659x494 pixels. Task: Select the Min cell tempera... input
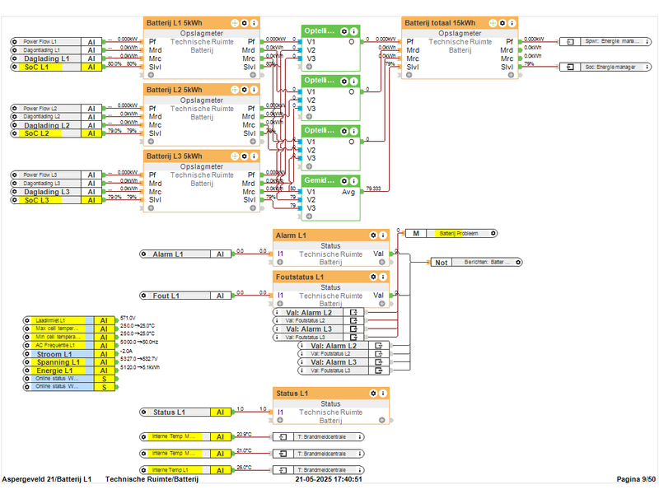click(69, 337)
